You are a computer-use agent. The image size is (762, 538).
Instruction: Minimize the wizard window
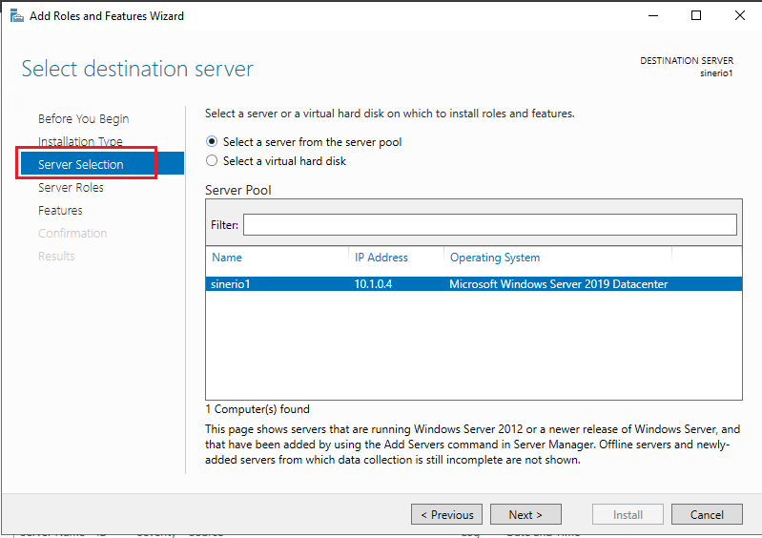(x=652, y=15)
